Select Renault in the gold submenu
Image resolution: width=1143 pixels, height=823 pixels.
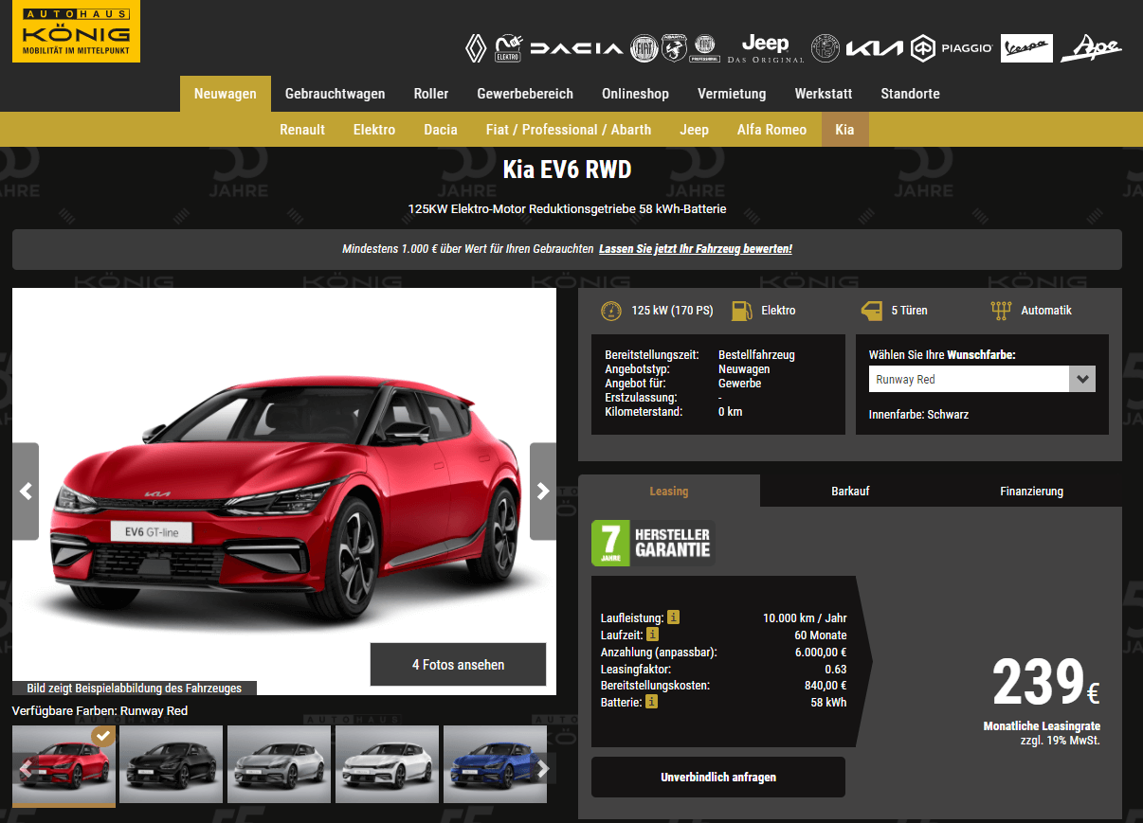[302, 130]
